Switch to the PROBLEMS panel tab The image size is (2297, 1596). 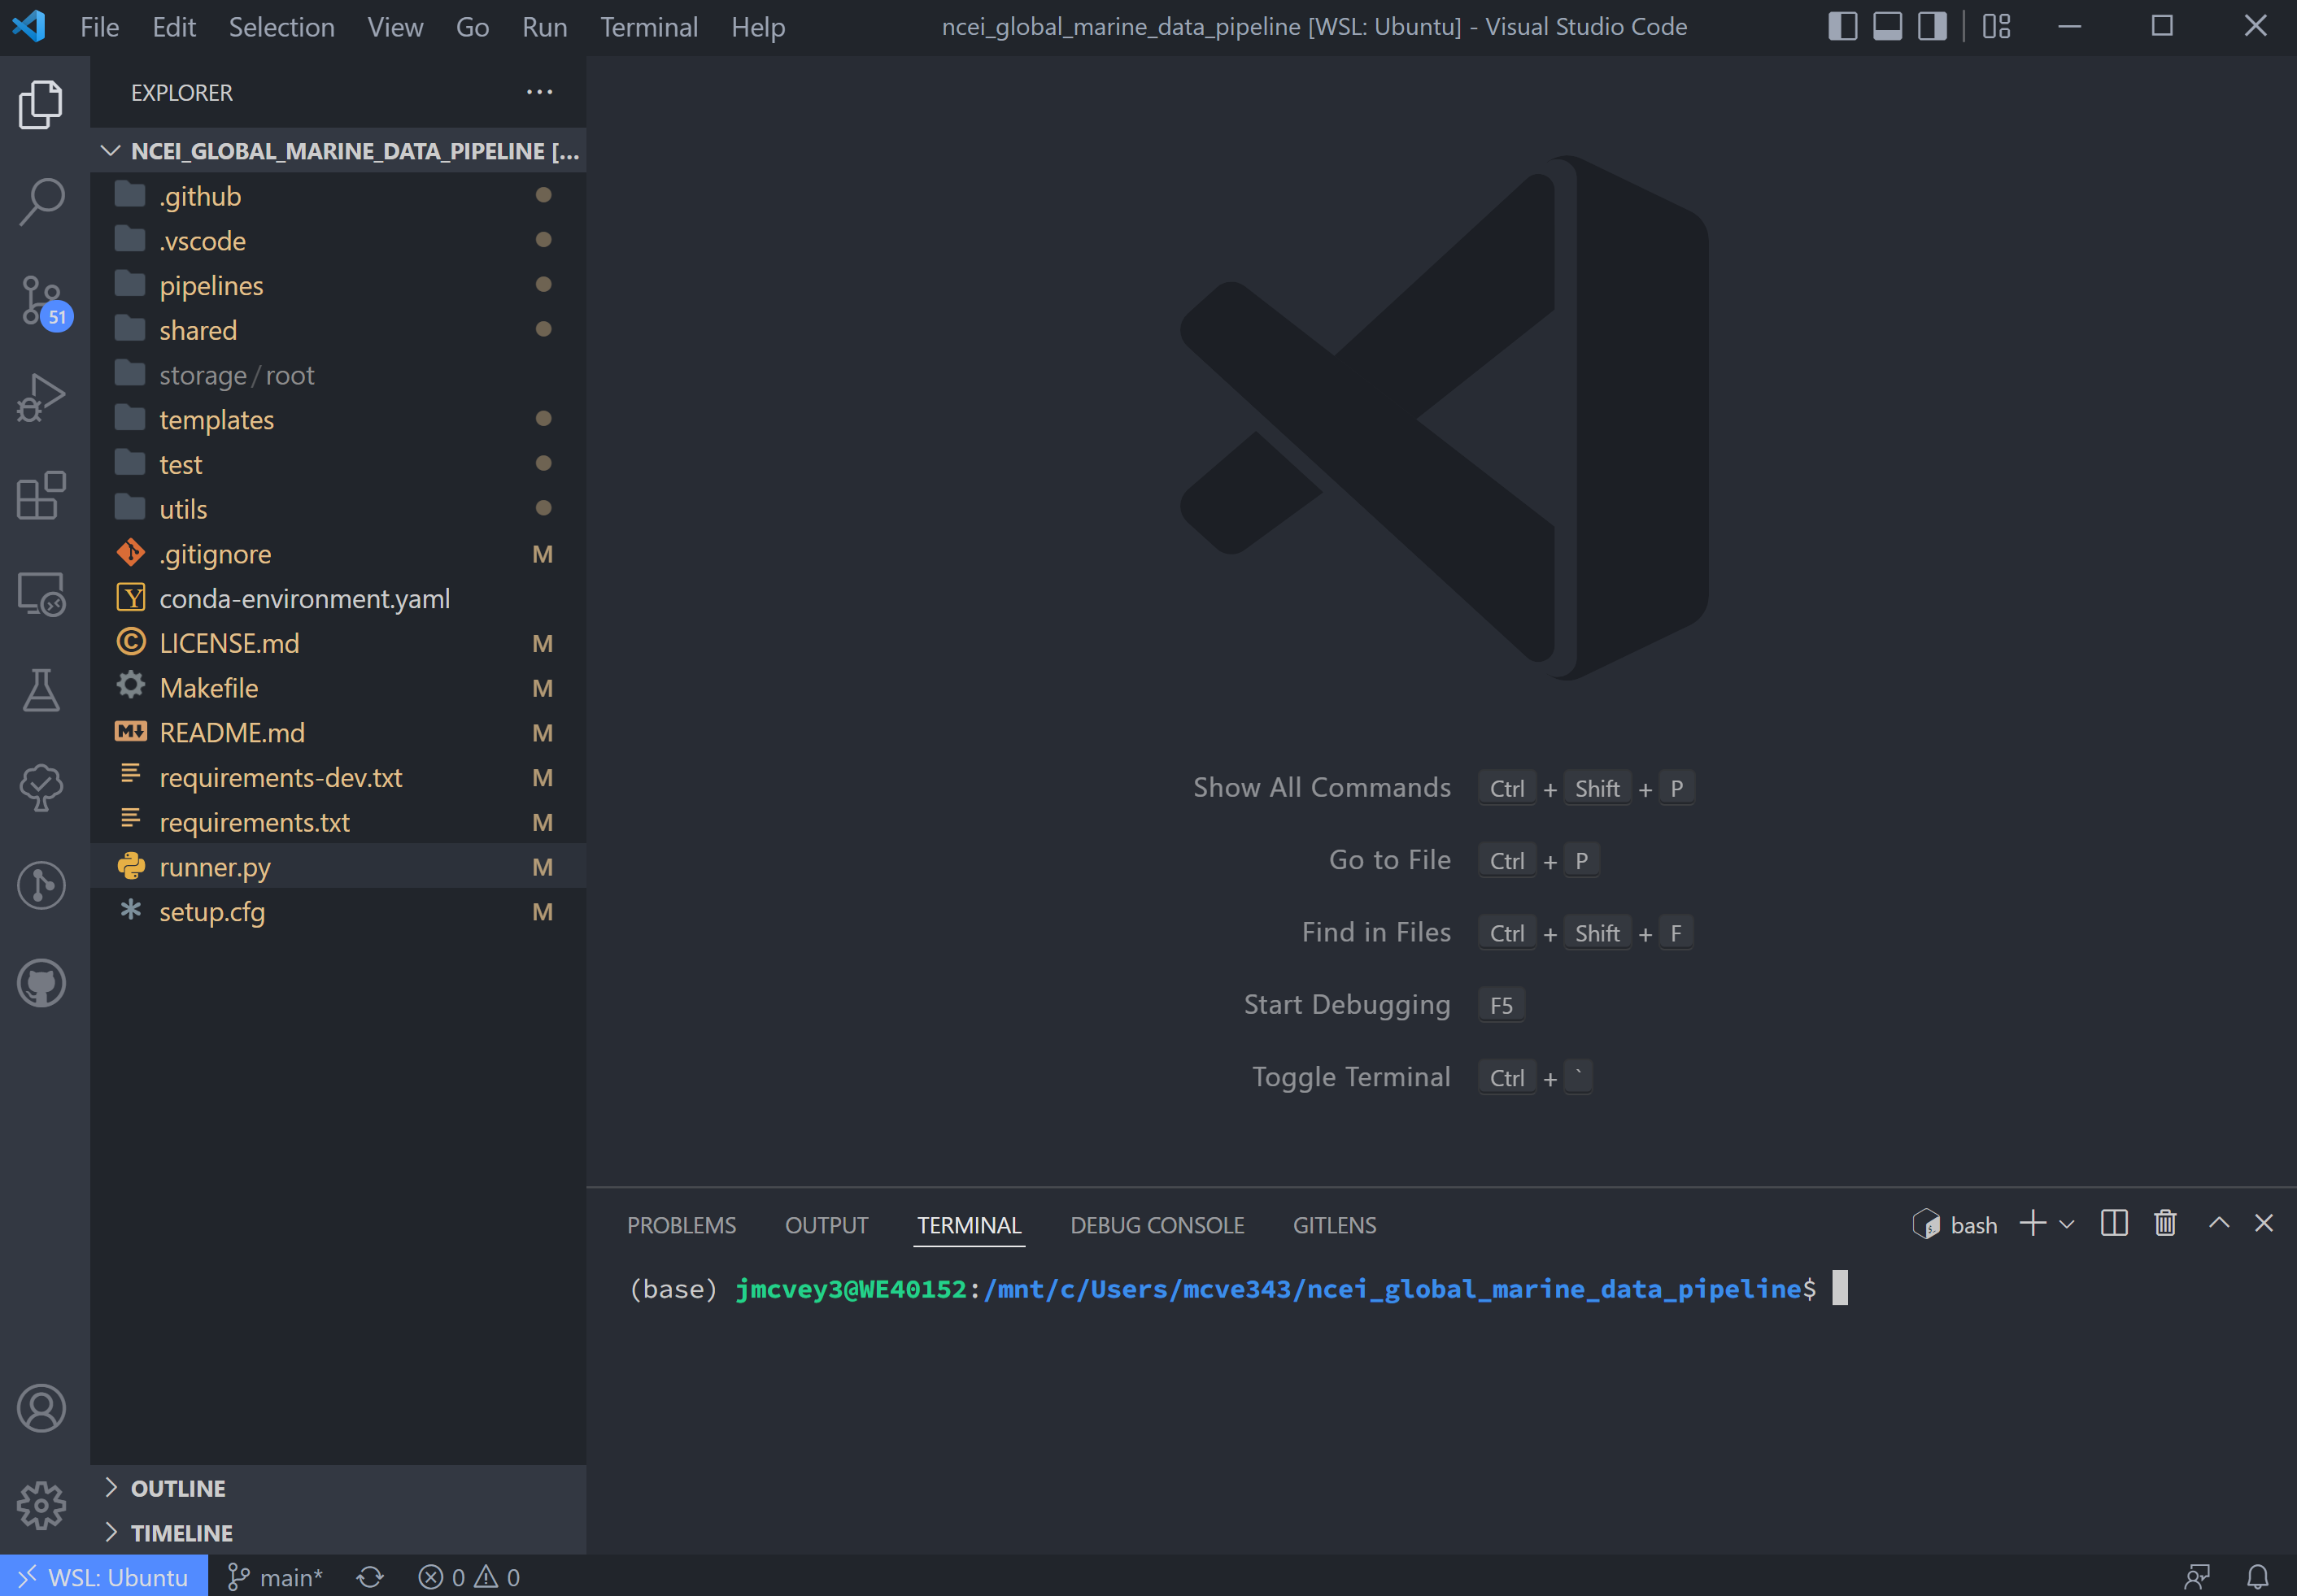pos(682,1225)
